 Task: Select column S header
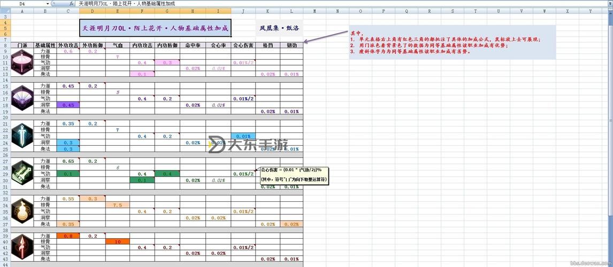[453, 11]
